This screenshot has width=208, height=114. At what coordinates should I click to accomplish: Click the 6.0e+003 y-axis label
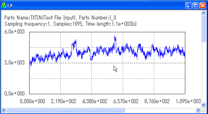pyautogui.click(x=14, y=32)
